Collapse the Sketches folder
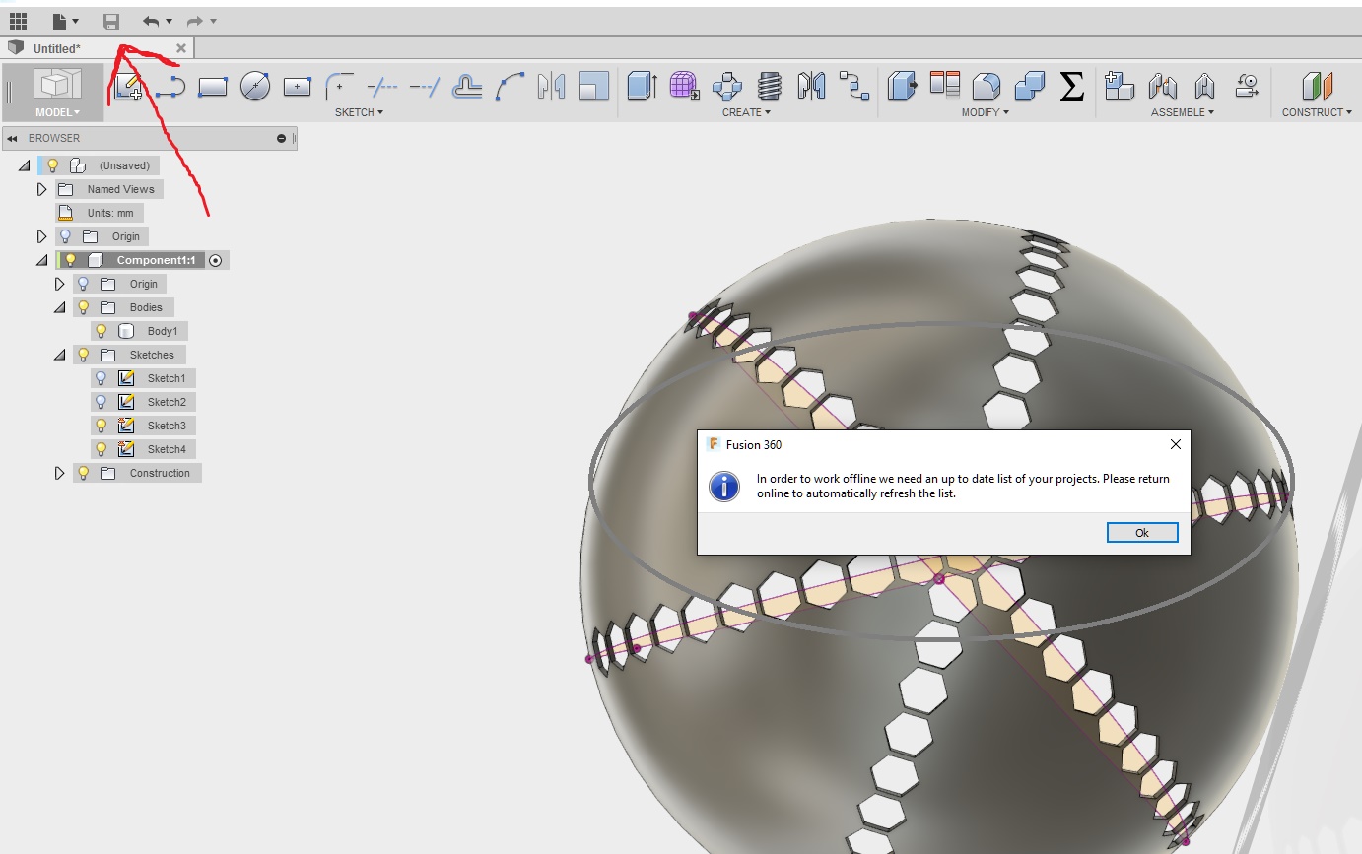Screen dimensions: 1362x854 (59, 354)
